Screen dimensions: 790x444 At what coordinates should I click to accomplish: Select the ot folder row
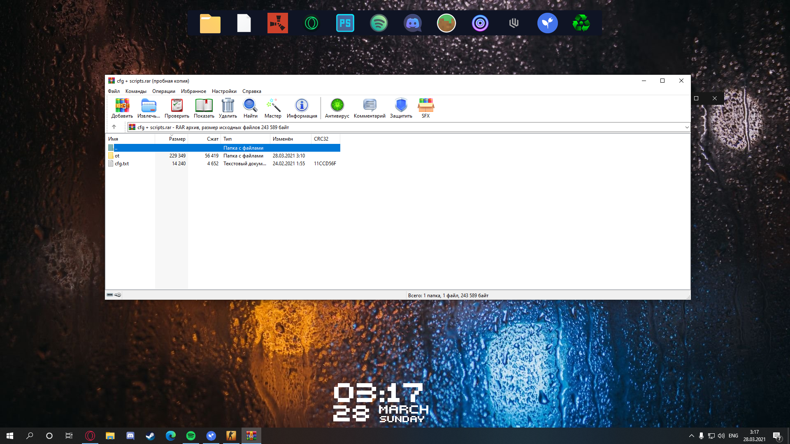117,156
